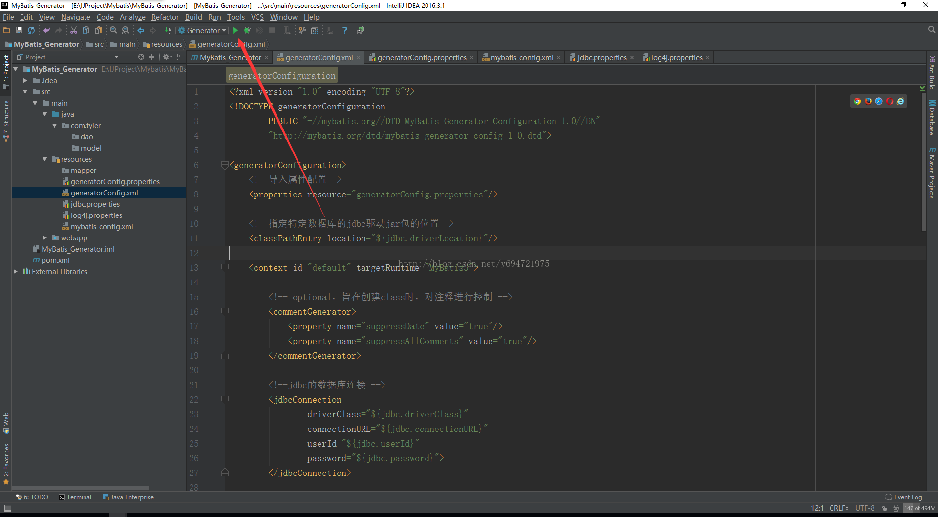This screenshot has width=938, height=517.
Task: Open Project Structure icon in the toolbar
Action: click(x=315, y=30)
